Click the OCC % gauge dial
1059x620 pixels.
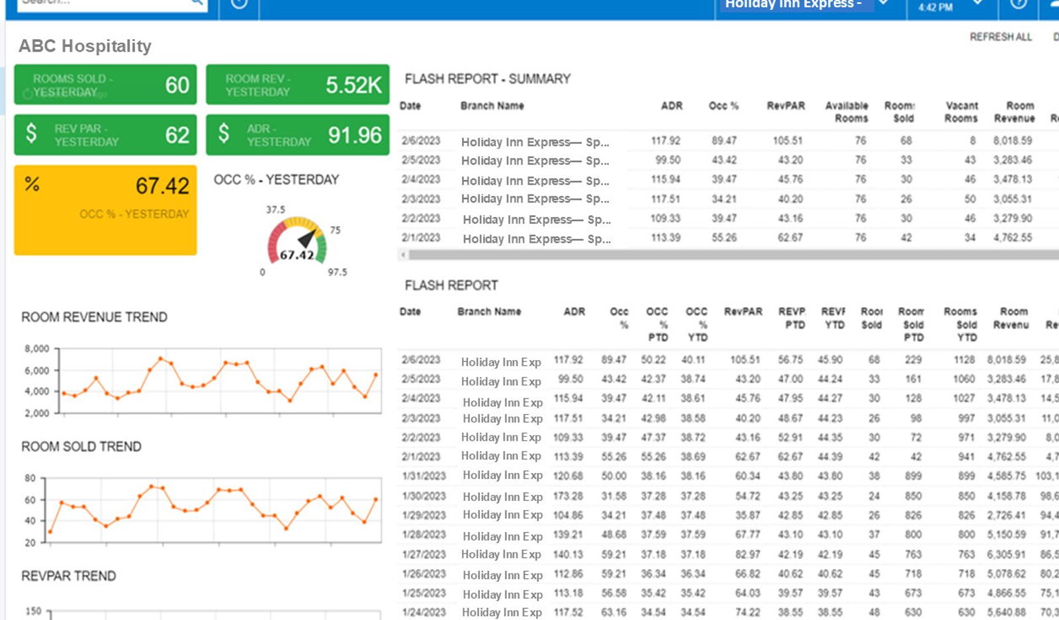(x=297, y=242)
